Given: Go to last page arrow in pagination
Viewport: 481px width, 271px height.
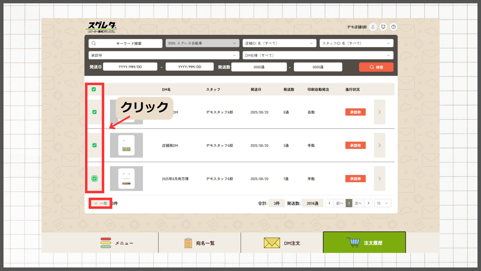Looking at the screenshot, I should [x=368, y=203].
